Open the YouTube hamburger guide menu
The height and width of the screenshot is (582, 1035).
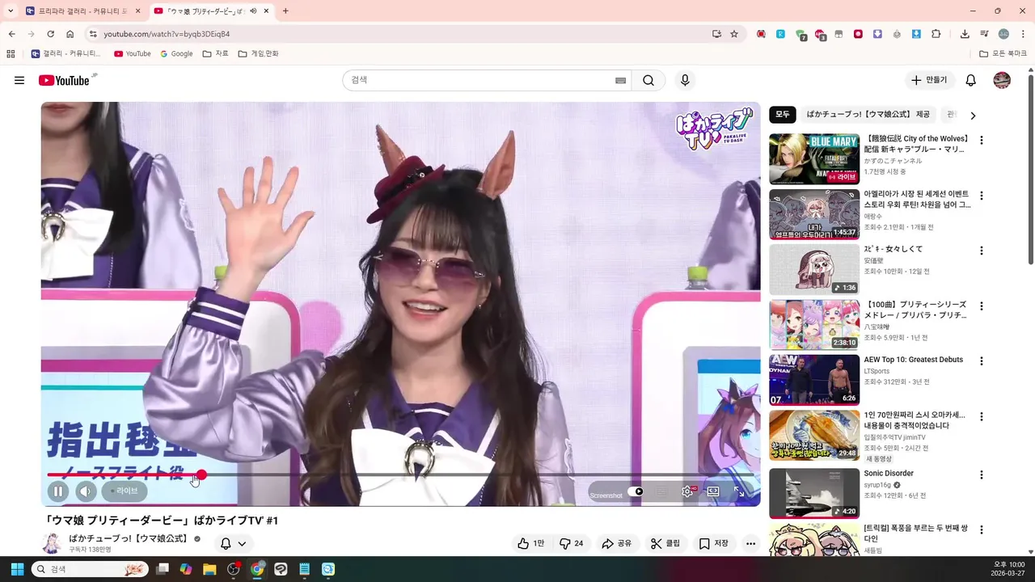(19, 80)
